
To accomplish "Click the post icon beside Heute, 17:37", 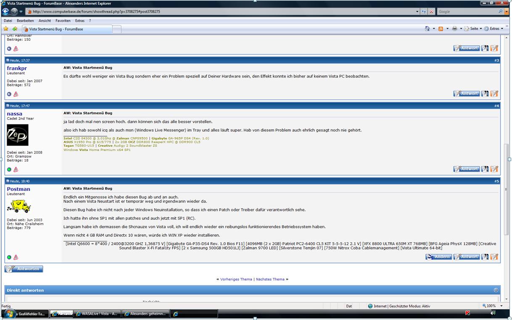I will point(8,60).
